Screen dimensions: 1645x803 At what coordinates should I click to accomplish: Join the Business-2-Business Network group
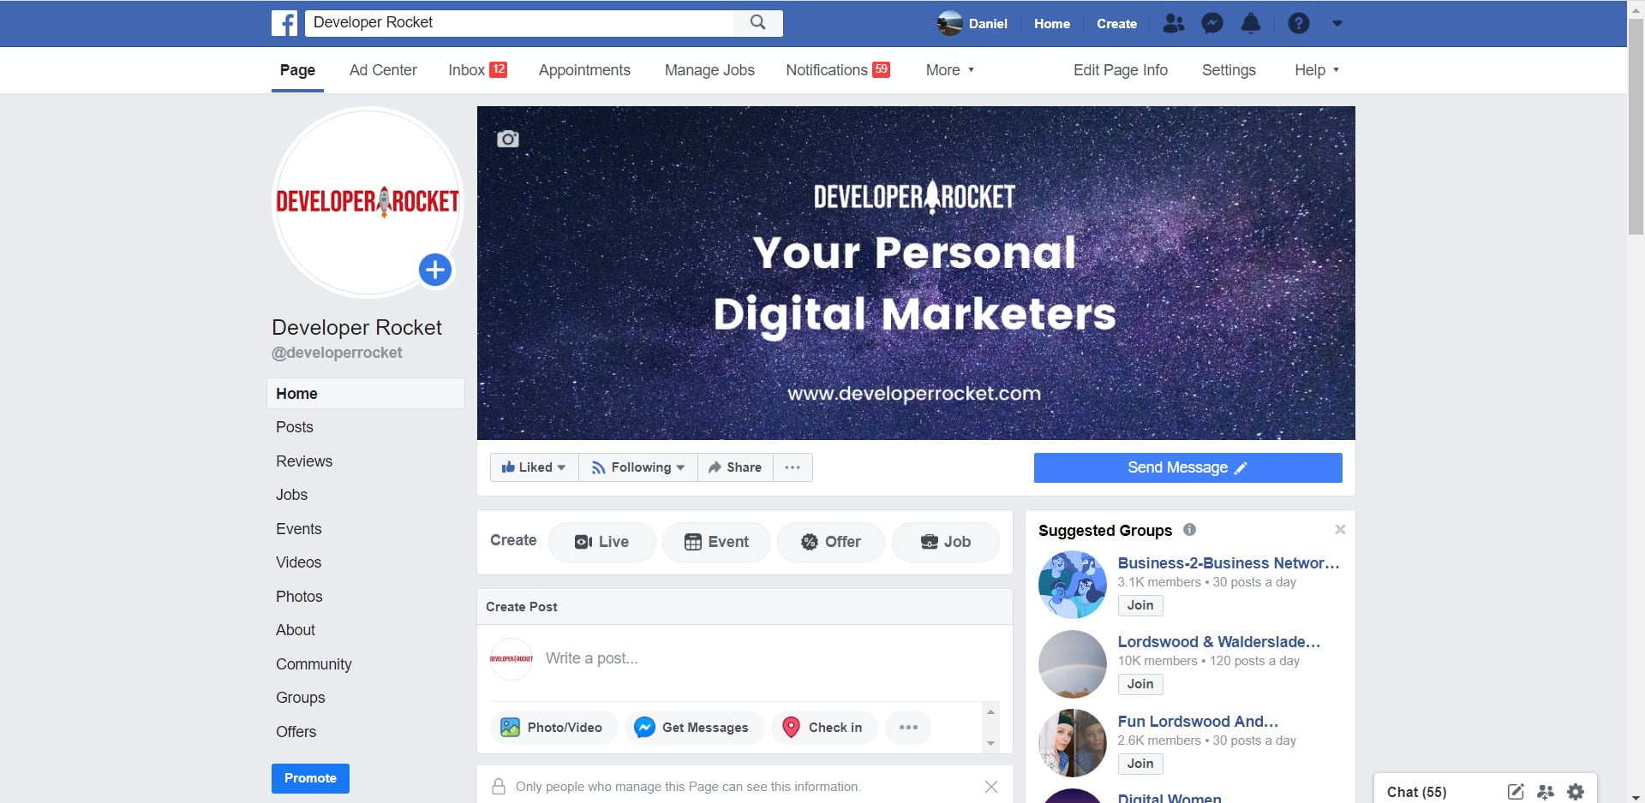pos(1140,605)
